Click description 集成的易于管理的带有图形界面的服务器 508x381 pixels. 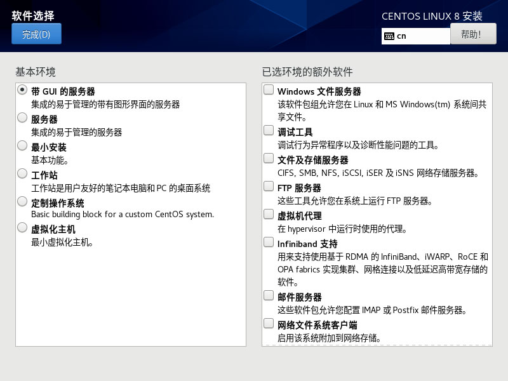click(x=105, y=104)
